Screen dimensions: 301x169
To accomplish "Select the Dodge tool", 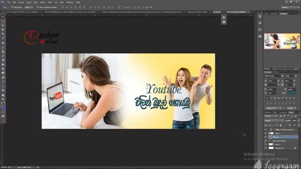I will click(x=3, y=73).
